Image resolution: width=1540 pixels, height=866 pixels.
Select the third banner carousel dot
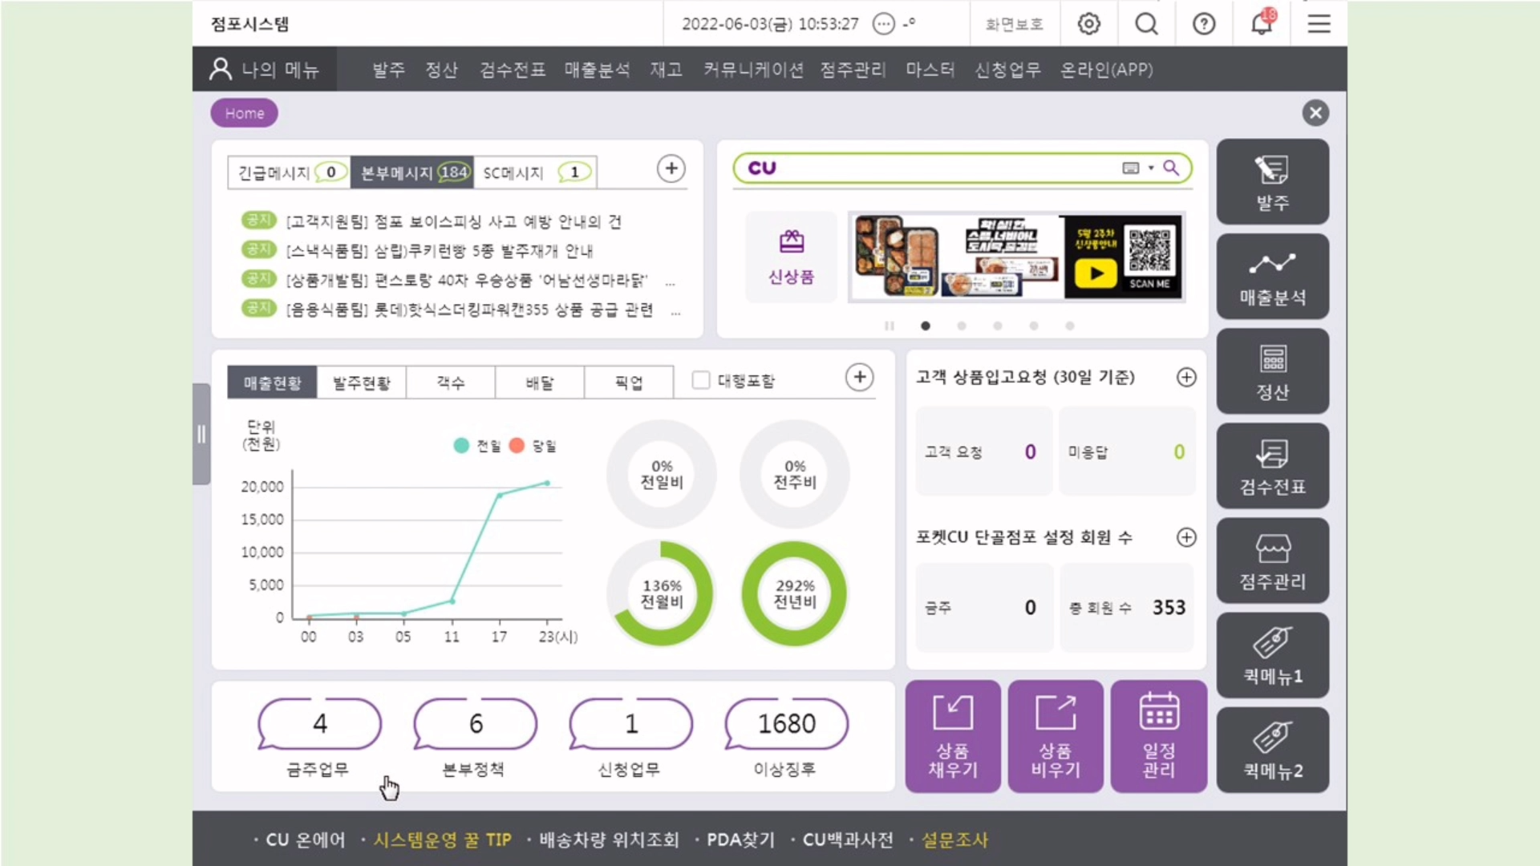(998, 326)
